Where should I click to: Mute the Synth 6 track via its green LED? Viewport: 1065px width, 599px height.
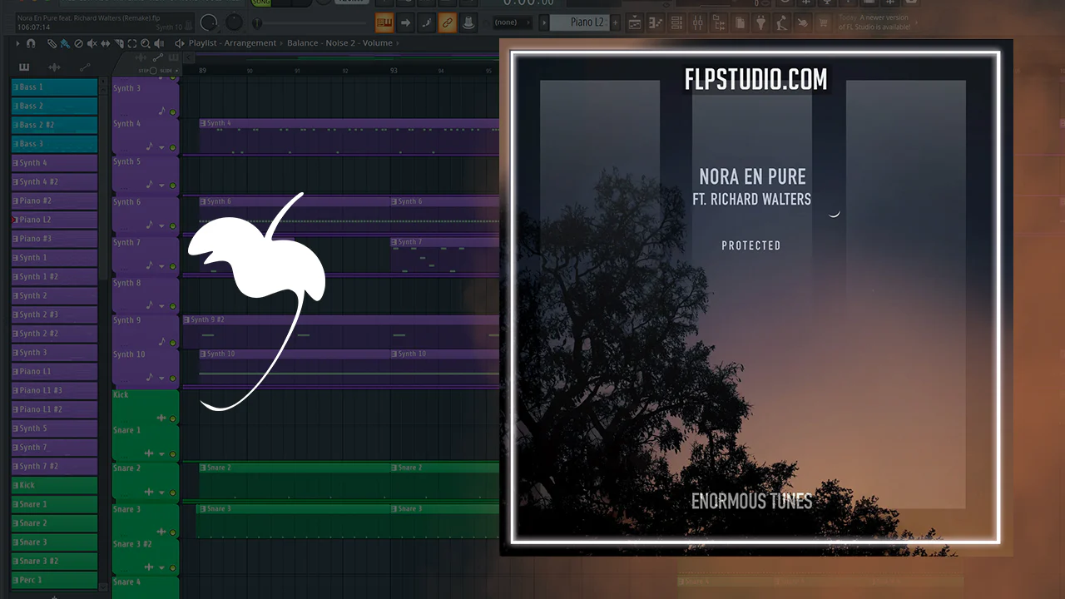coord(173,225)
